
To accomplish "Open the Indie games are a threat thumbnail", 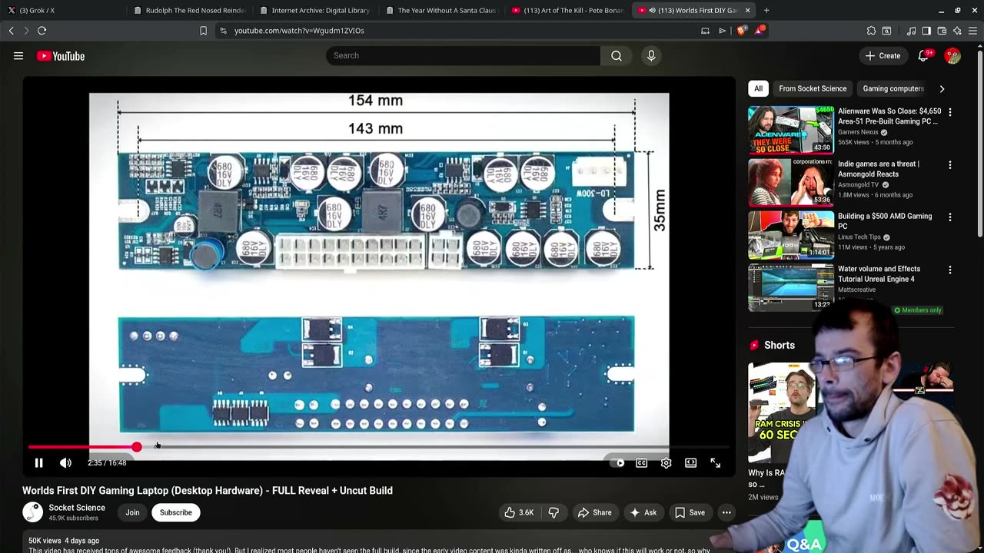I will coord(791,183).
